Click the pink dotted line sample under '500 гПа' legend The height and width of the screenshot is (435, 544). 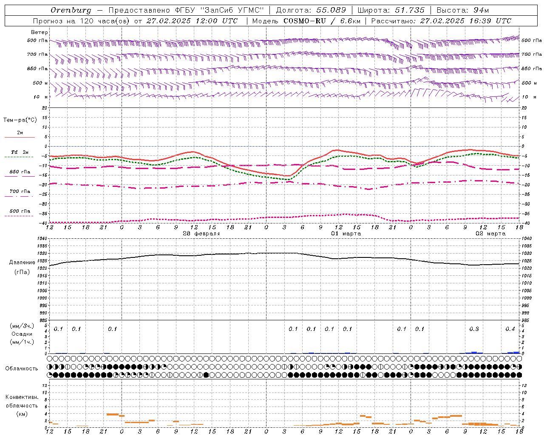19,216
